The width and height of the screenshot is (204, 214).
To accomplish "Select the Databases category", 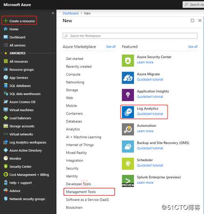I will [74, 121].
